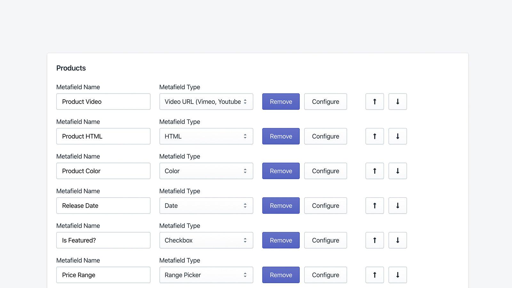Open the HTML metafield type selector
Viewport: 512px width, 288px height.
click(x=206, y=136)
